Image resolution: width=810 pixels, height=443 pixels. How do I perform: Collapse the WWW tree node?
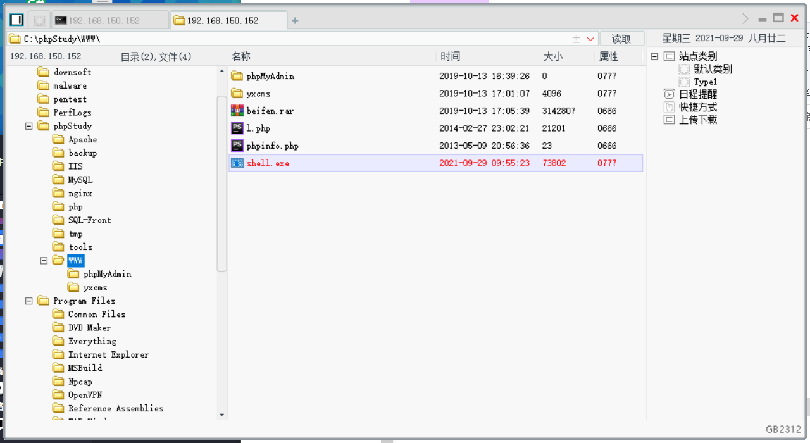[44, 260]
